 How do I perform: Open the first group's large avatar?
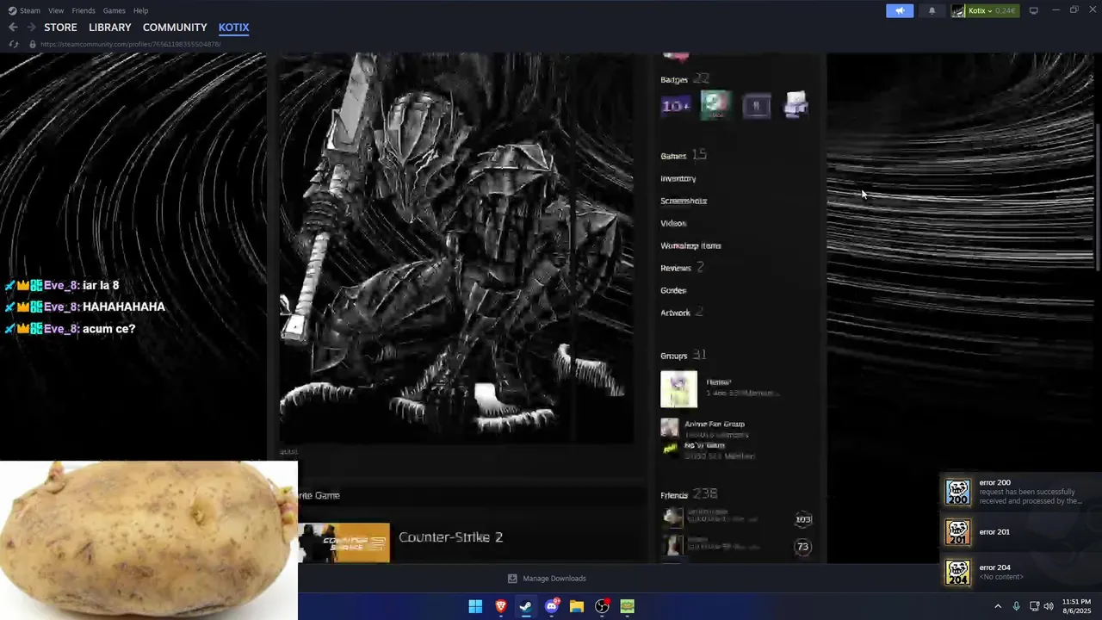click(678, 389)
